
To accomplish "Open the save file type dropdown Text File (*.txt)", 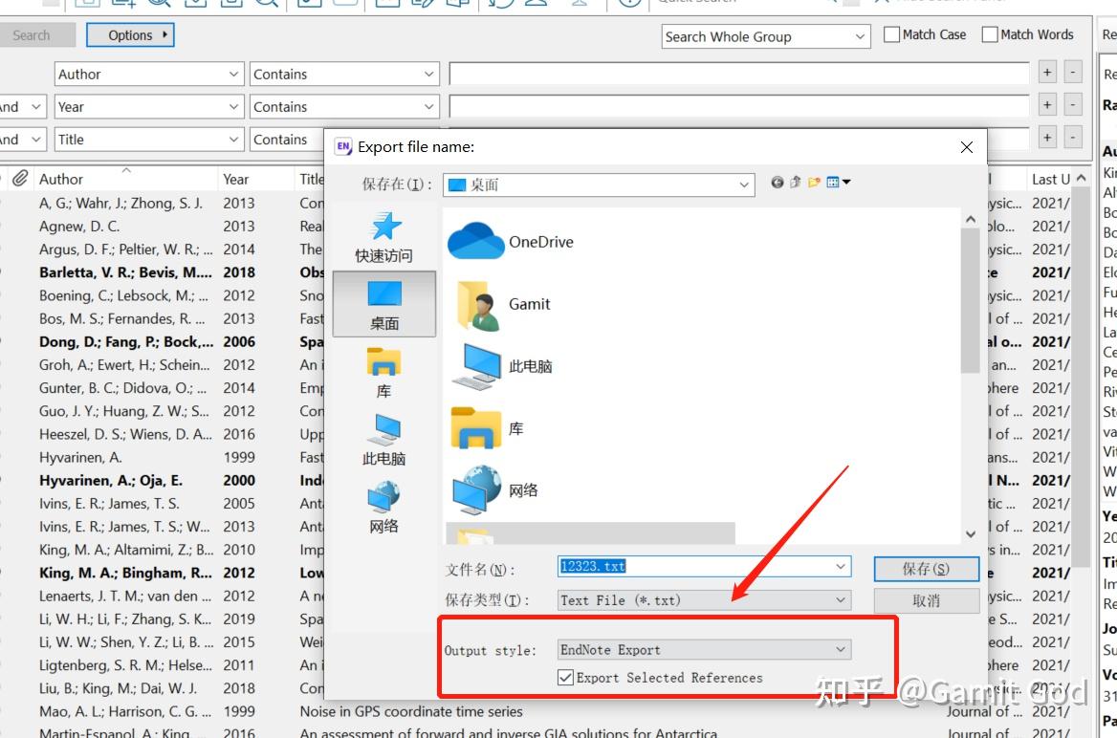I will (x=704, y=600).
